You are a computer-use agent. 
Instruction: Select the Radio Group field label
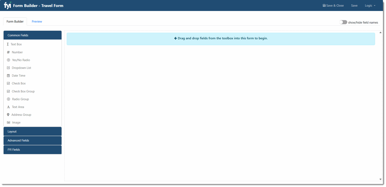coord(20,99)
